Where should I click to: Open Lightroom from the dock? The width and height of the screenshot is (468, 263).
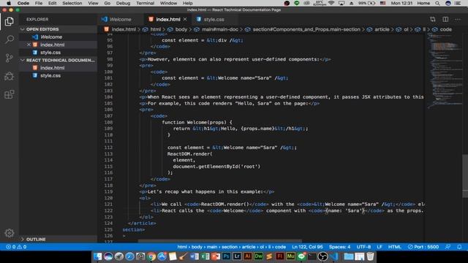237,256
